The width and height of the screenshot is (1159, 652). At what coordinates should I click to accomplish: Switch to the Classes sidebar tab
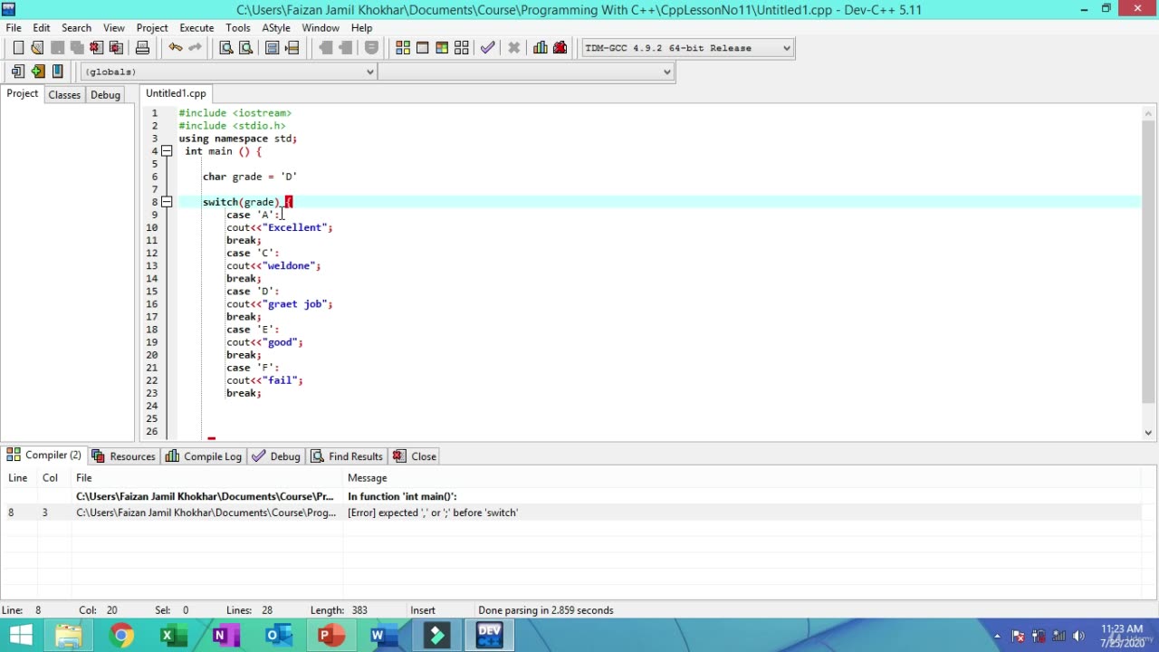64,95
